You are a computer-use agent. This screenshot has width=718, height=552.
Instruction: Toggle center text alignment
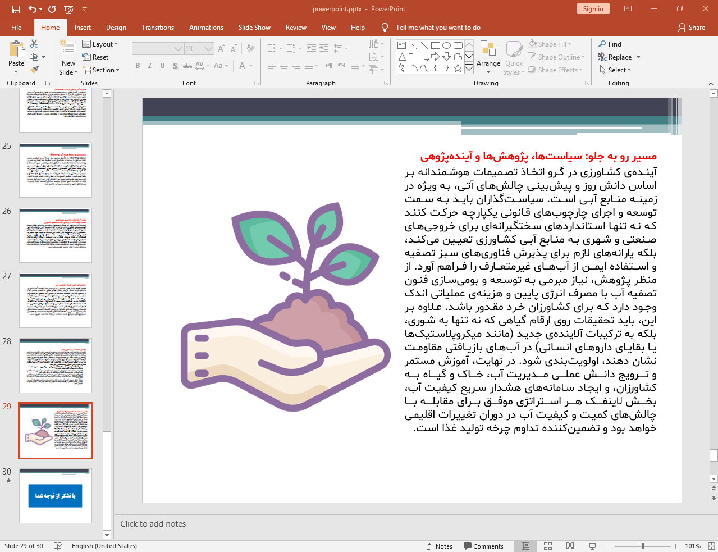pyautogui.click(x=284, y=66)
